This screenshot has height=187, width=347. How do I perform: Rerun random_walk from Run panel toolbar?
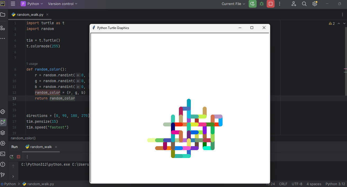pyautogui.click(x=12, y=157)
